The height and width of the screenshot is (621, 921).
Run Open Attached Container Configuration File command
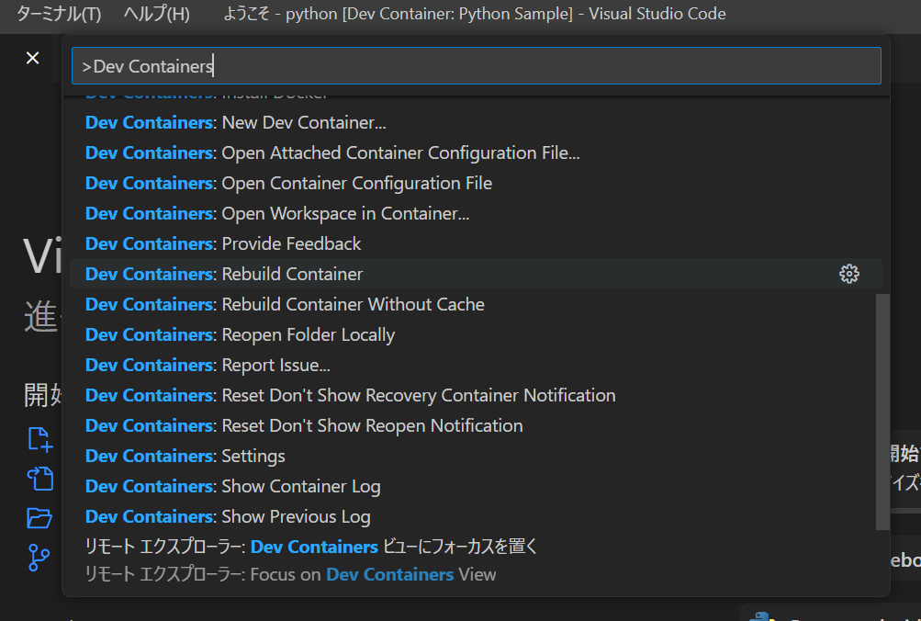[476, 152]
